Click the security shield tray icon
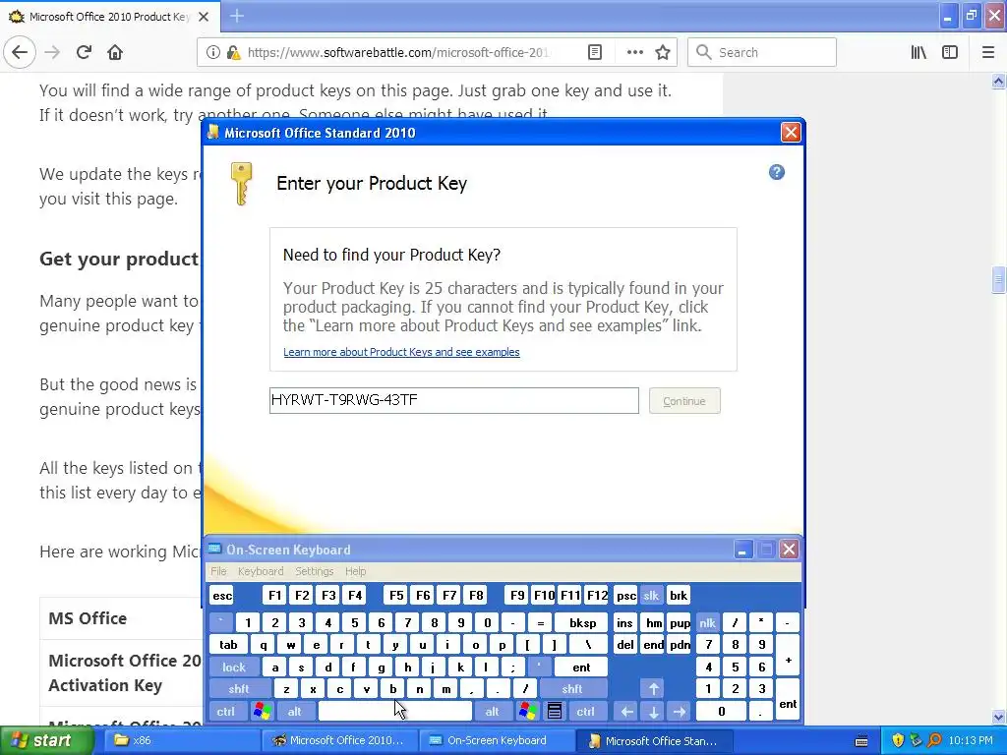1007x755 pixels. (x=898, y=740)
